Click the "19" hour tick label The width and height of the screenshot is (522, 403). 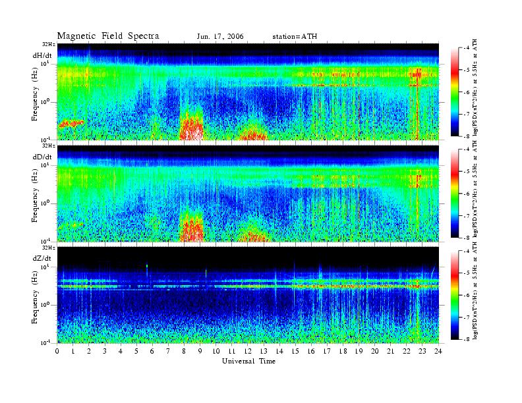359,351
